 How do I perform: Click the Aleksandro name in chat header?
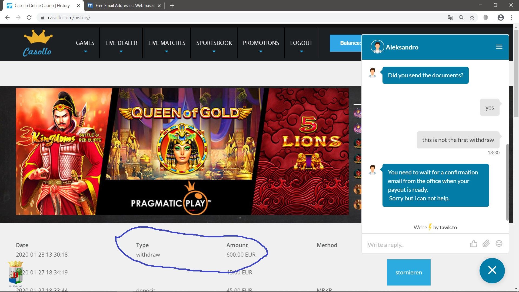click(x=402, y=47)
